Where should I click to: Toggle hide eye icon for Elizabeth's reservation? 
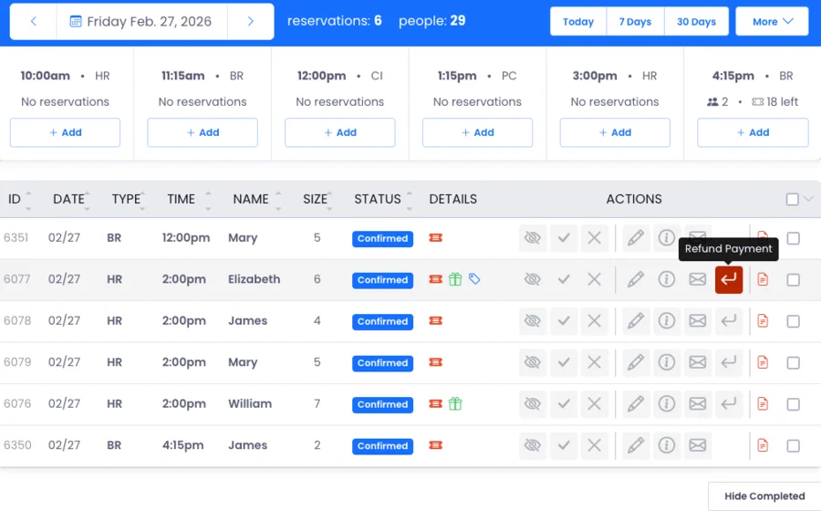[533, 279]
